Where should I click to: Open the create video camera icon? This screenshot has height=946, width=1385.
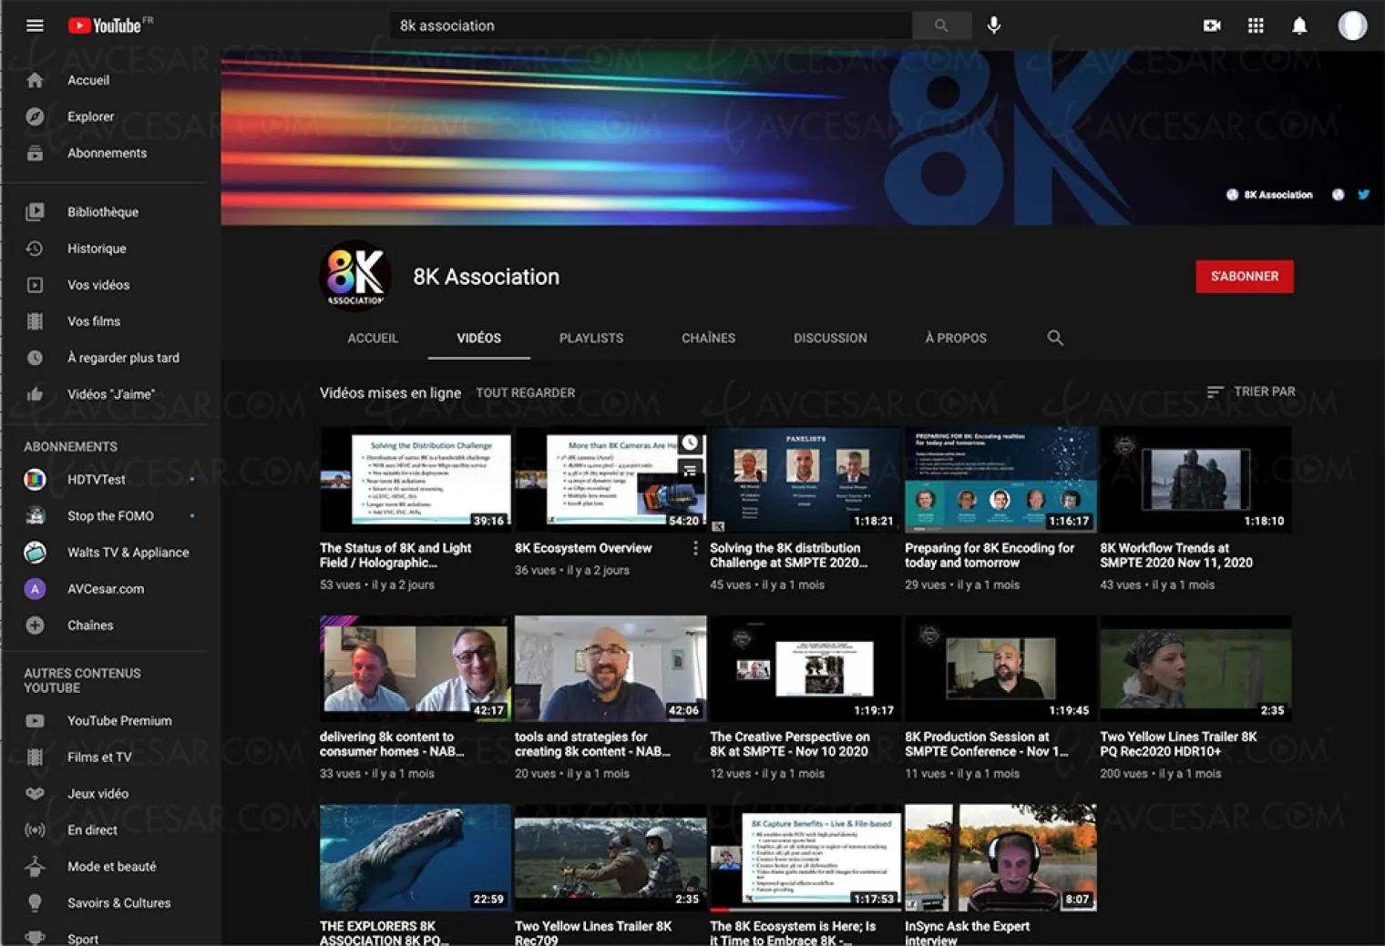(x=1212, y=25)
